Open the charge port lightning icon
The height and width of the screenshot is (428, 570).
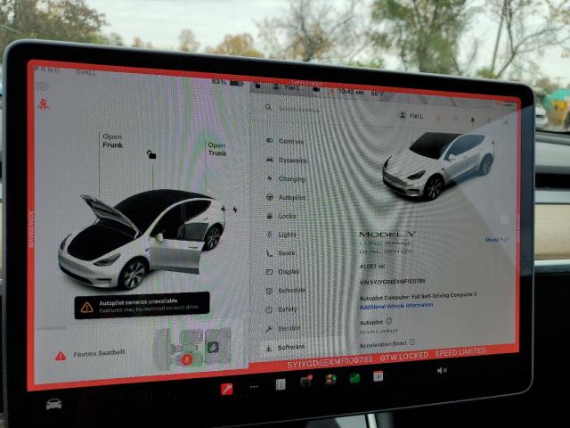(234, 209)
